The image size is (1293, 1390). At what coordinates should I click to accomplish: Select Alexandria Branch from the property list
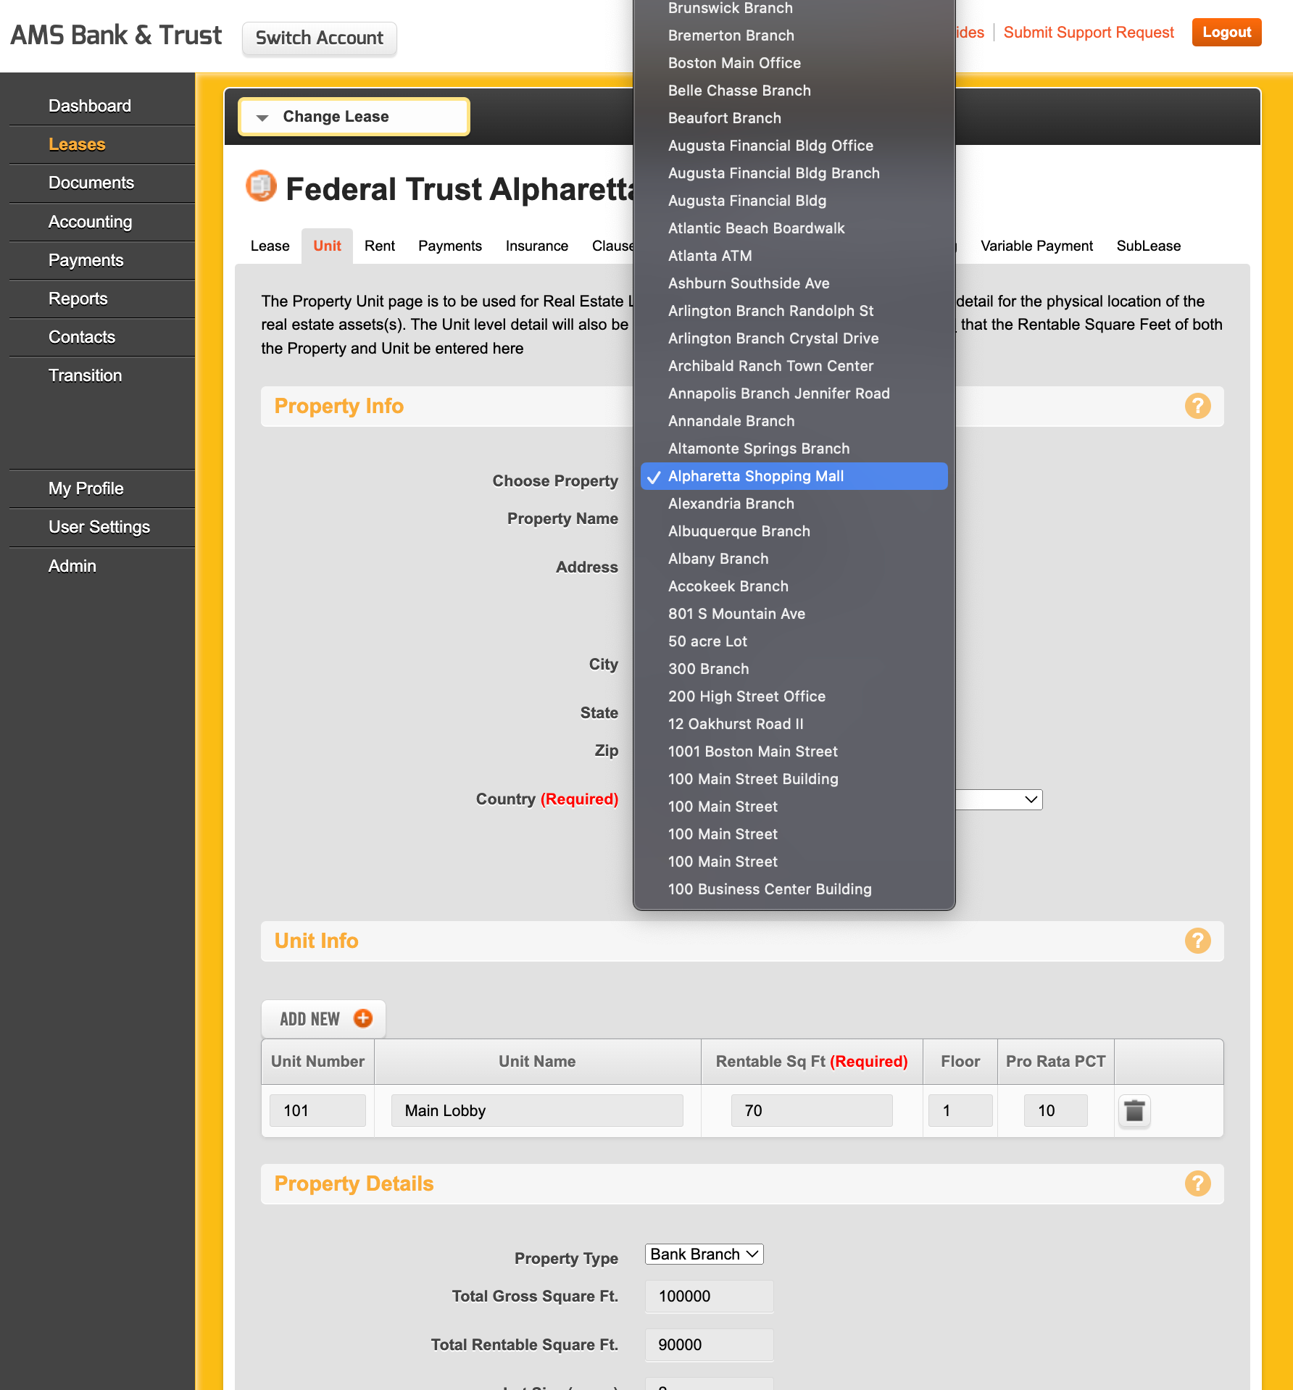click(731, 504)
